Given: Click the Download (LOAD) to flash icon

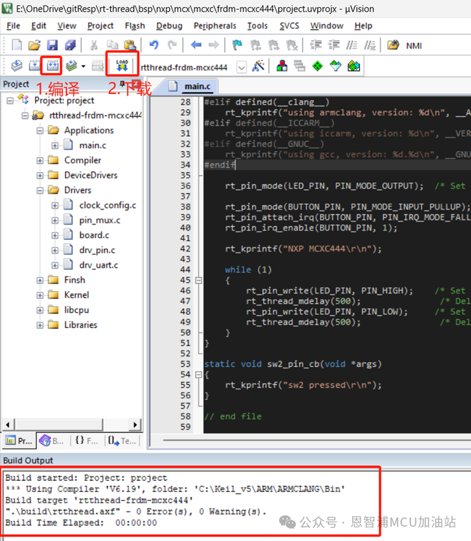Looking at the screenshot, I should pyautogui.click(x=121, y=66).
